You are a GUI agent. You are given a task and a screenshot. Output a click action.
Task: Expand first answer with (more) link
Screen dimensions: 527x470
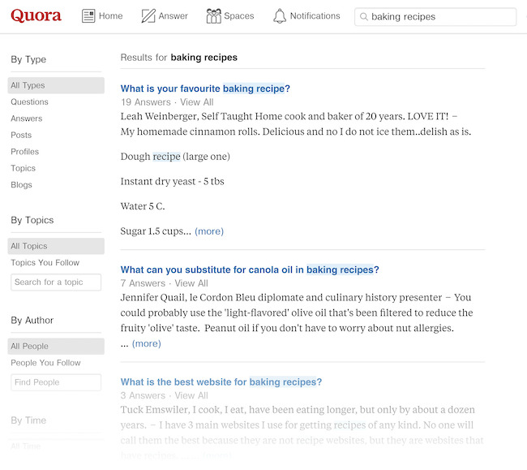pyautogui.click(x=209, y=231)
